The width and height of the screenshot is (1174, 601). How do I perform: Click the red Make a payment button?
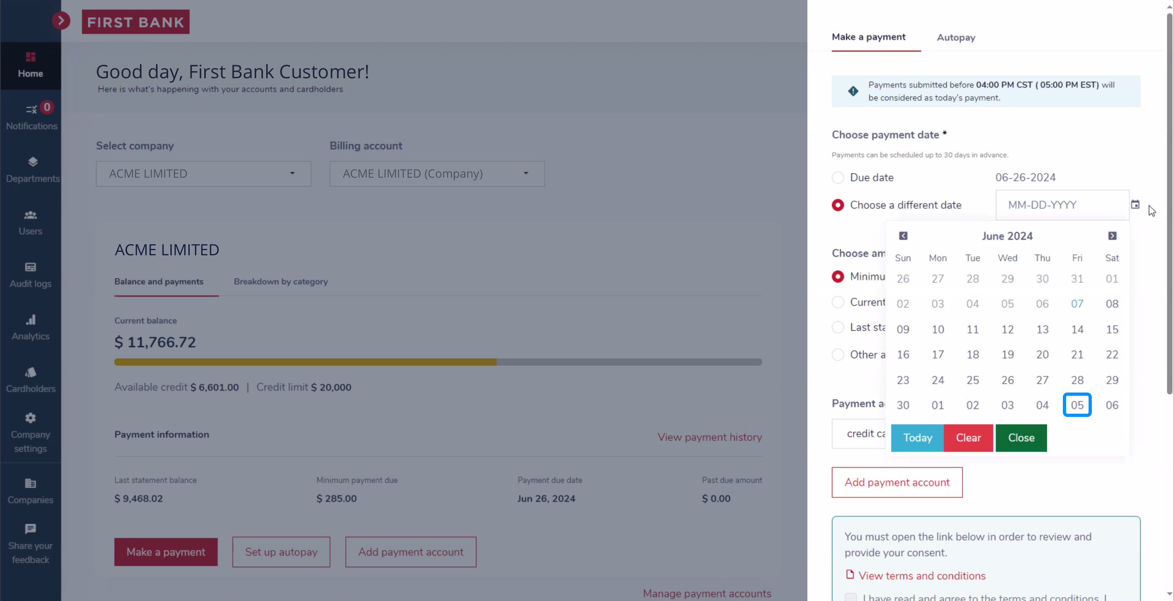(x=166, y=552)
